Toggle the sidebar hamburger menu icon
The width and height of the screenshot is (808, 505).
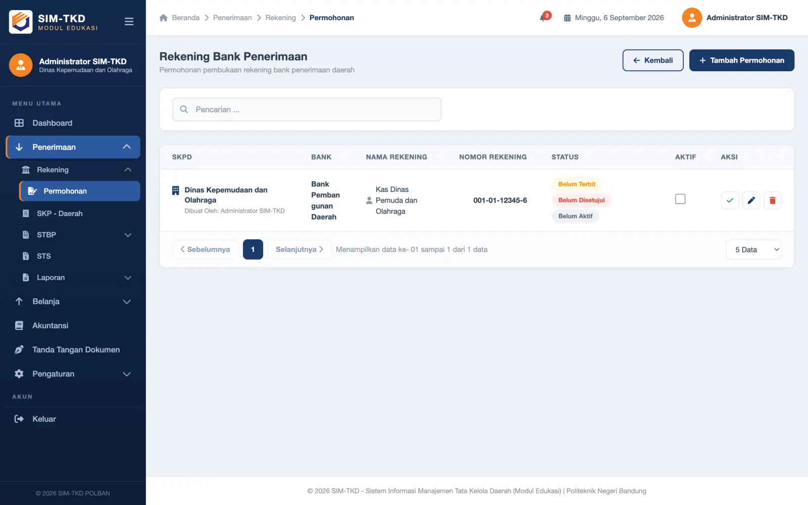click(129, 22)
